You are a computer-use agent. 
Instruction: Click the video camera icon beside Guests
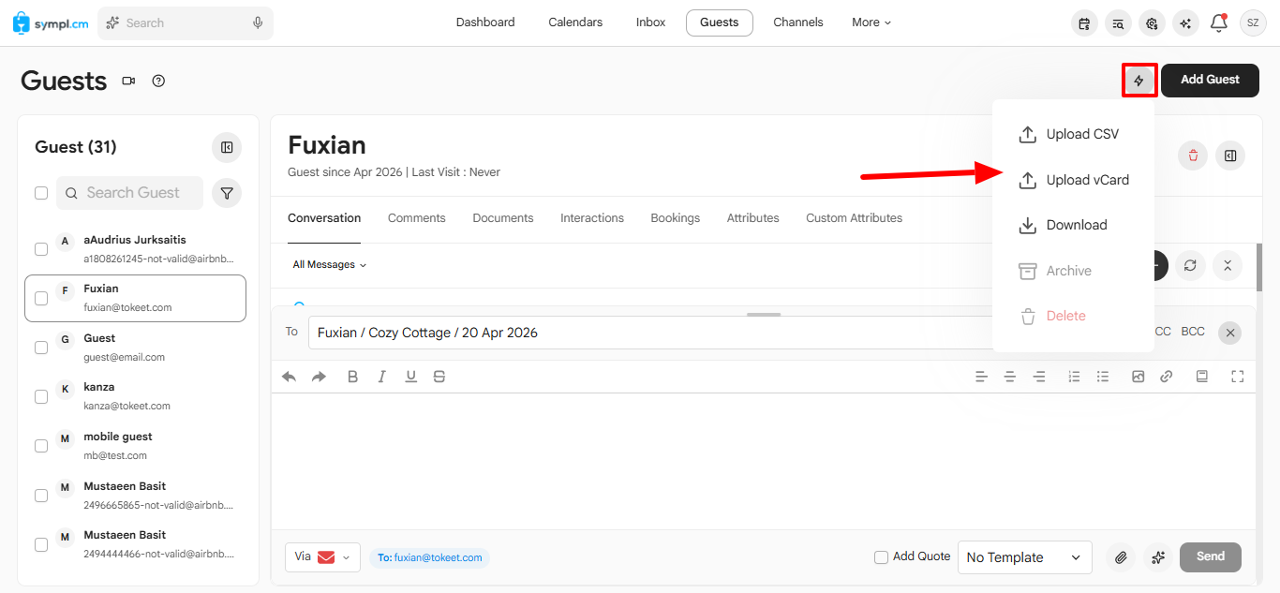[x=128, y=81]
